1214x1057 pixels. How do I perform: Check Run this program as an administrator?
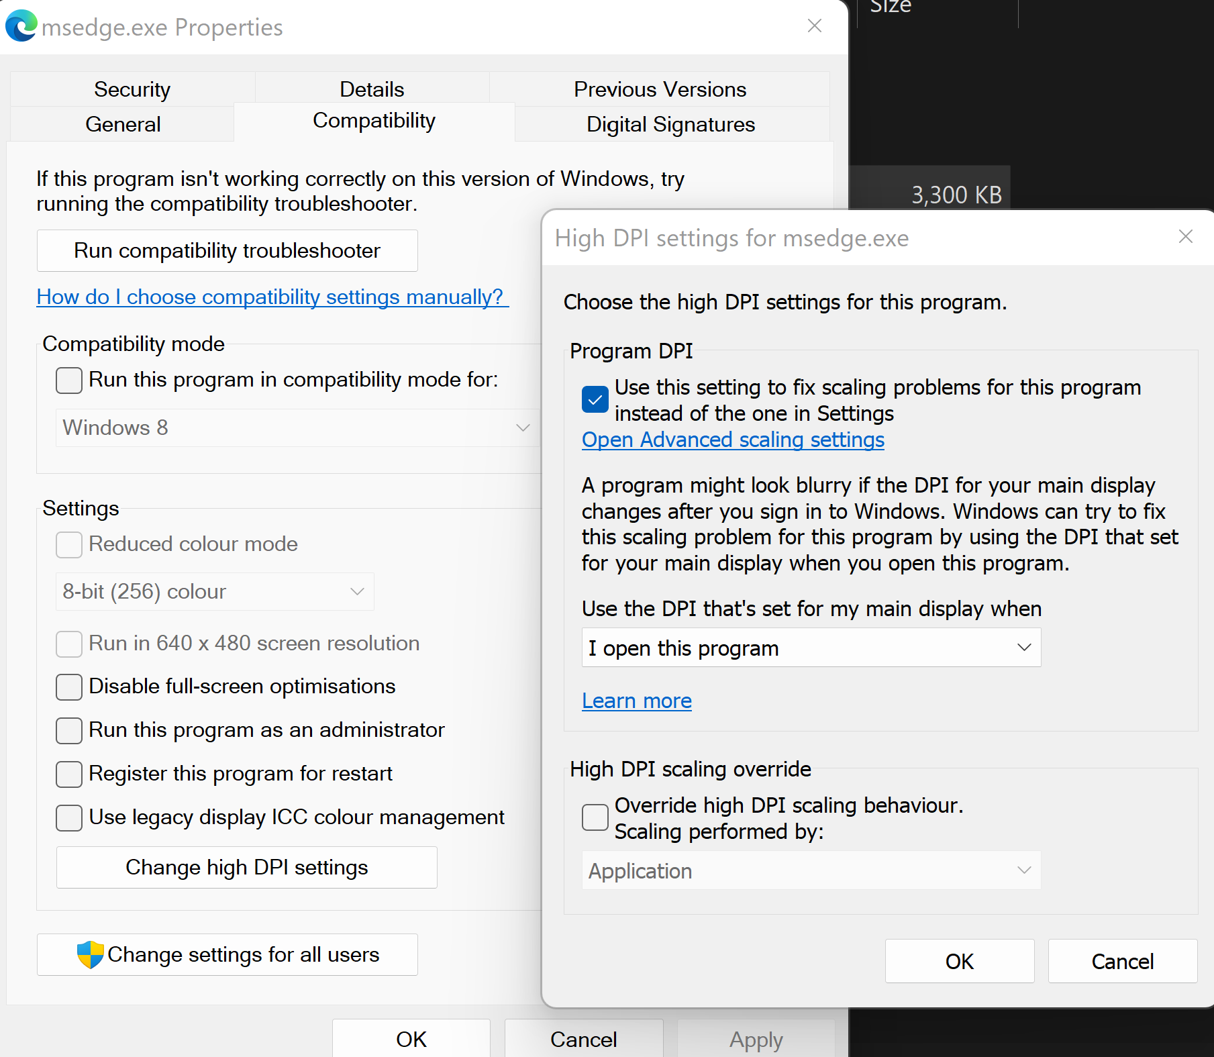[69, 730]
